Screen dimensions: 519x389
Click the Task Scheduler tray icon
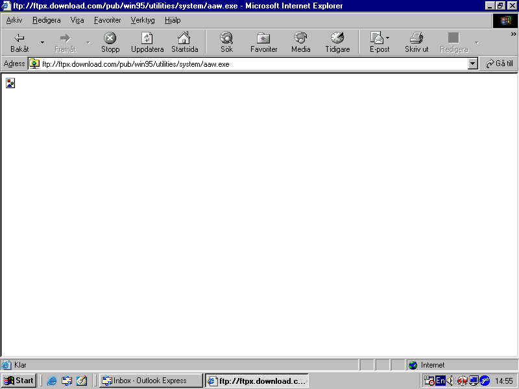[x=429, y=381]
